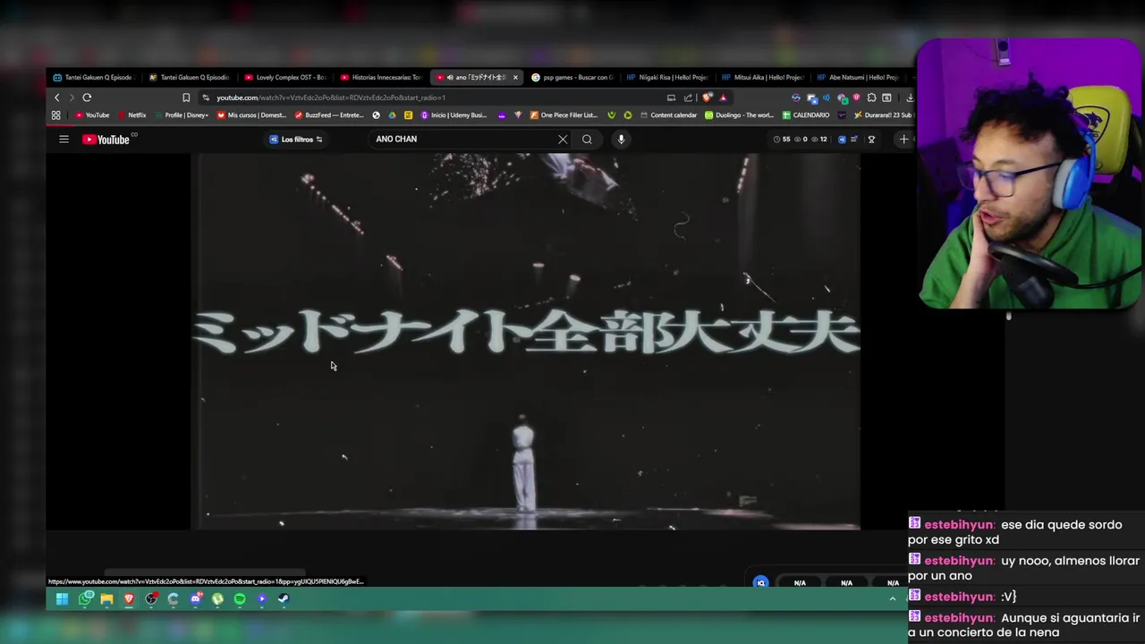Open the BuzzFeed bookmark

coord(329,115)
